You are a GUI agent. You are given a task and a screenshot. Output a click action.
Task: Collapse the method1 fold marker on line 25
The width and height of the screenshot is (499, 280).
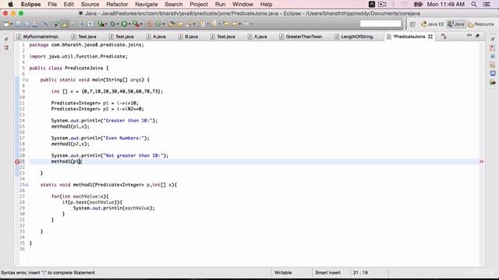(27, 185)
